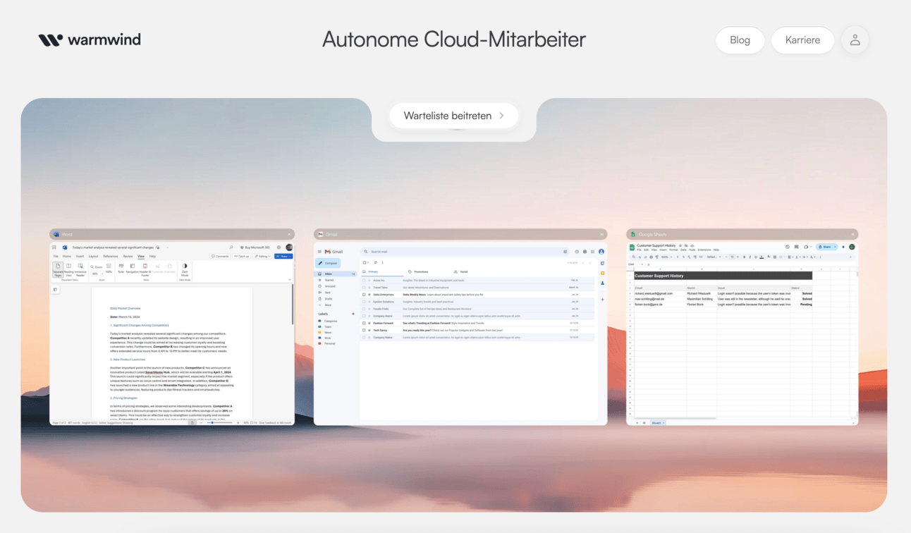Click Warteliste beitreten button
Viewport: 911px width, 533px height.
(x=454, y=116)
